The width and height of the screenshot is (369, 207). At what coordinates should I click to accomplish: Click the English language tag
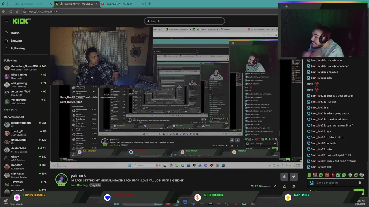[95, 185]
